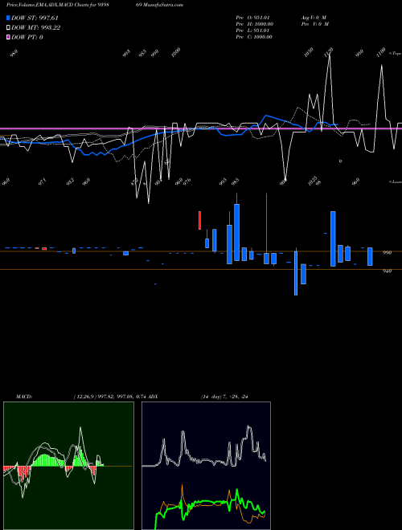402x530 pixels.
Task: Select the 'DOW MT: 993.22' legend label
Action: 35,28
